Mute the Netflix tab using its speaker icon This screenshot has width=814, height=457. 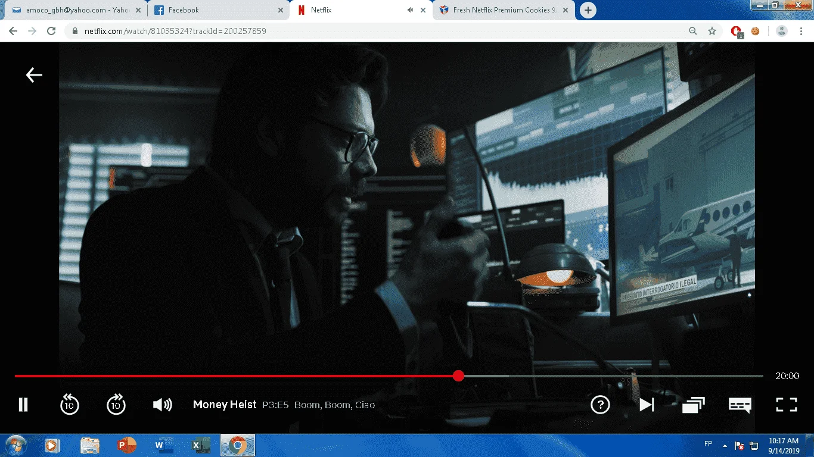(410, 10)
